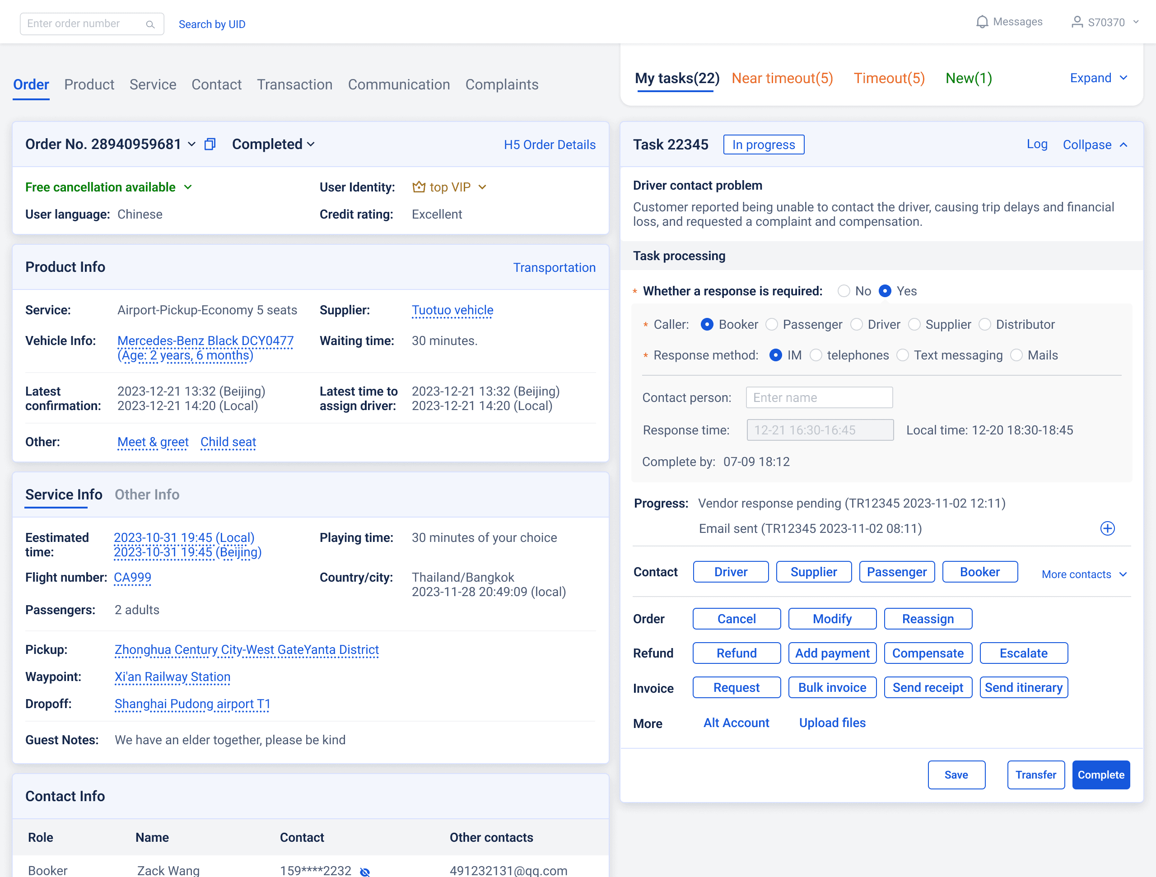Select No for response required
1156x877 pixels.
[x=844, y=291]
